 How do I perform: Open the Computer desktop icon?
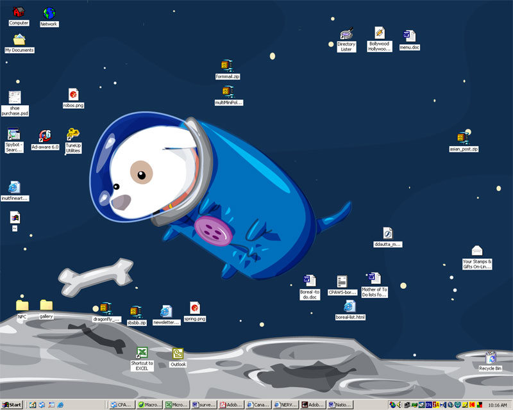(19, 13)
